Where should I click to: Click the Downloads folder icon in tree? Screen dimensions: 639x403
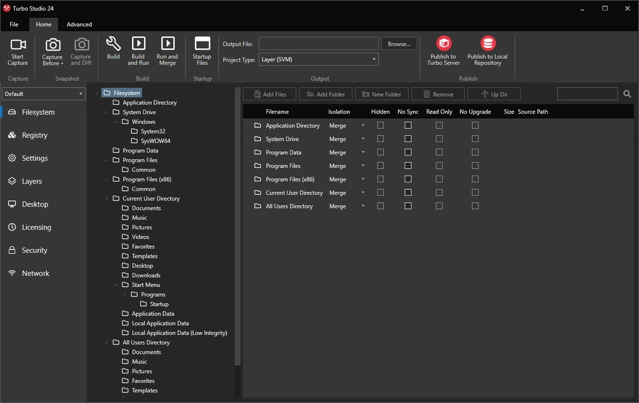coord(125,275)
